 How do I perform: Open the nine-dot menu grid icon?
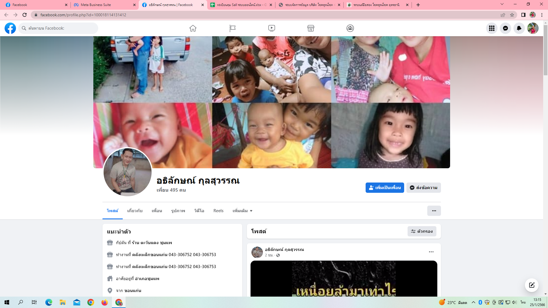point(491,28)
